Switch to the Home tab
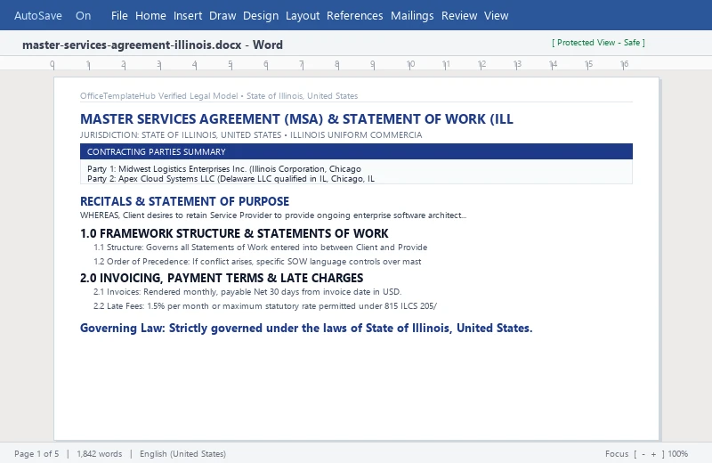This screenshot has width=712, height=463. point(150,15)
